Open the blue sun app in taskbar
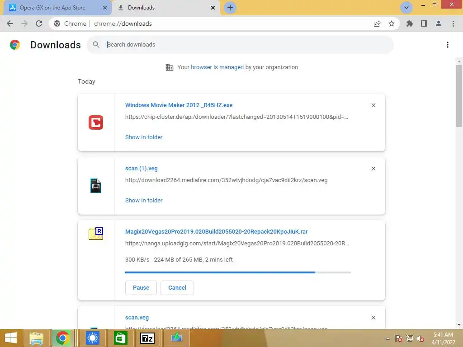The height and width of the screenshot is (347, 463). 92,338
